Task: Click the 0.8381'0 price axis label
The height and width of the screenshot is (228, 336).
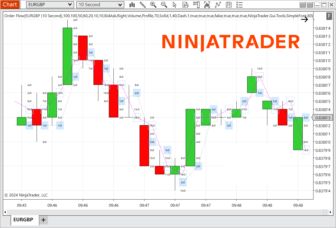Action: pyautogui.click(x=323, y=61)
